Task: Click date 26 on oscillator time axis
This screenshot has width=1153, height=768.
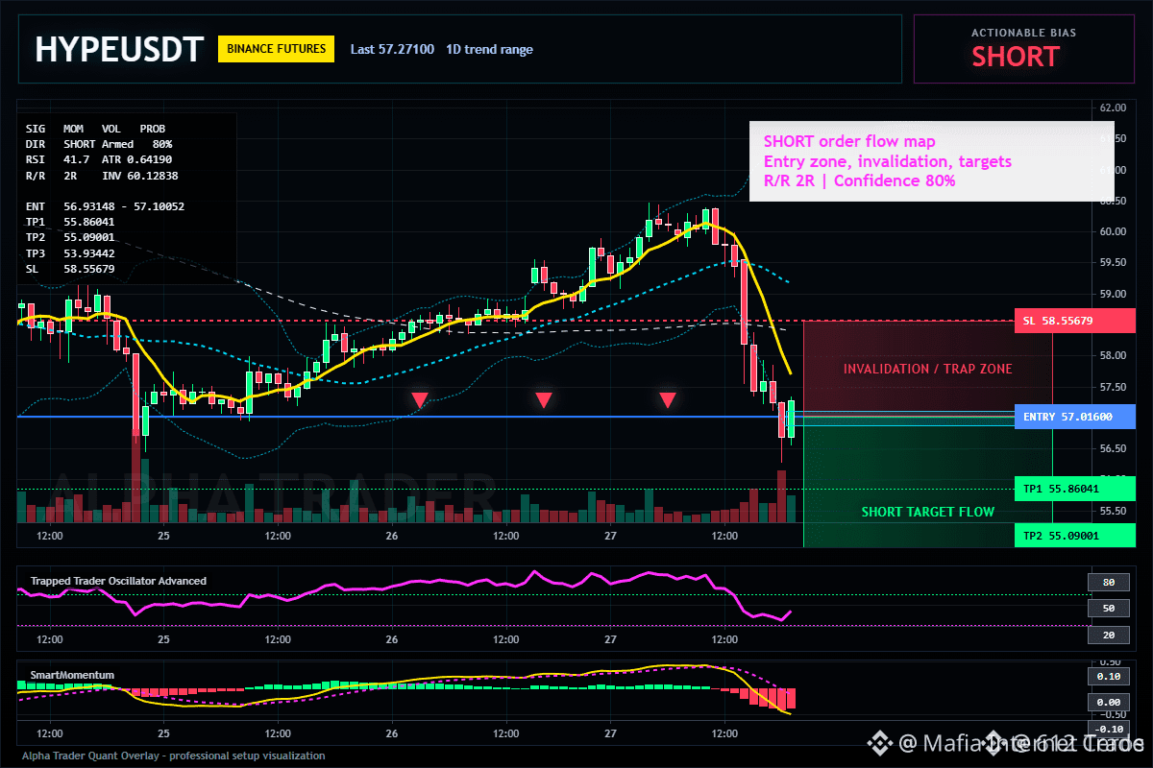Action: pyautogui.click(x=392, y=638)
